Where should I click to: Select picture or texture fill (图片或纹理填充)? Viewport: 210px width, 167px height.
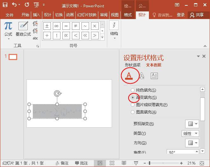[133, 105]
